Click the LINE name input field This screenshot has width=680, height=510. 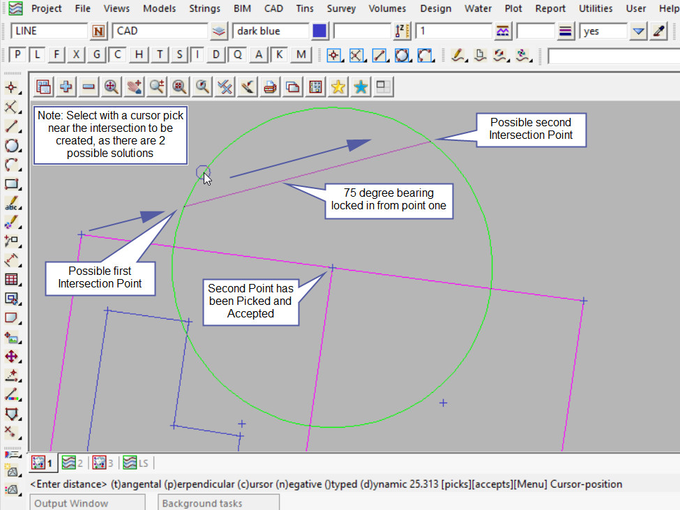[49, 31]
